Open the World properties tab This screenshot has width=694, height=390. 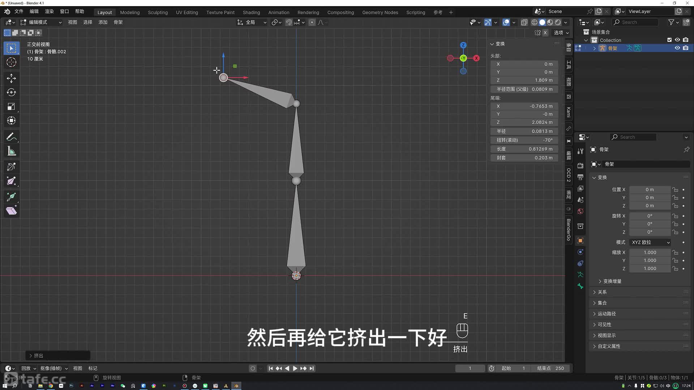tap(580, 211)
